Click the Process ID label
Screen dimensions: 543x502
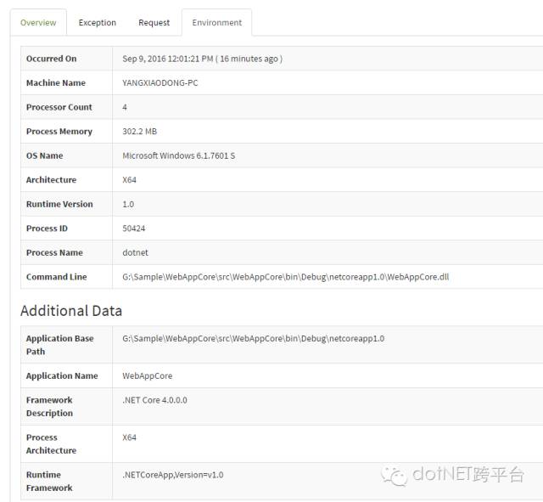coord(47,228)
